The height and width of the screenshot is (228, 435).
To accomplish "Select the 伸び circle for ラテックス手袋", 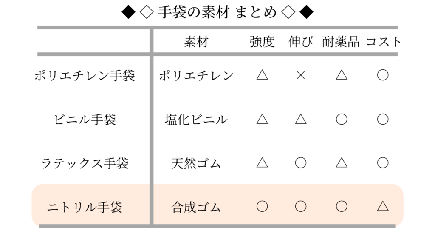I will [x=301, y=163].
